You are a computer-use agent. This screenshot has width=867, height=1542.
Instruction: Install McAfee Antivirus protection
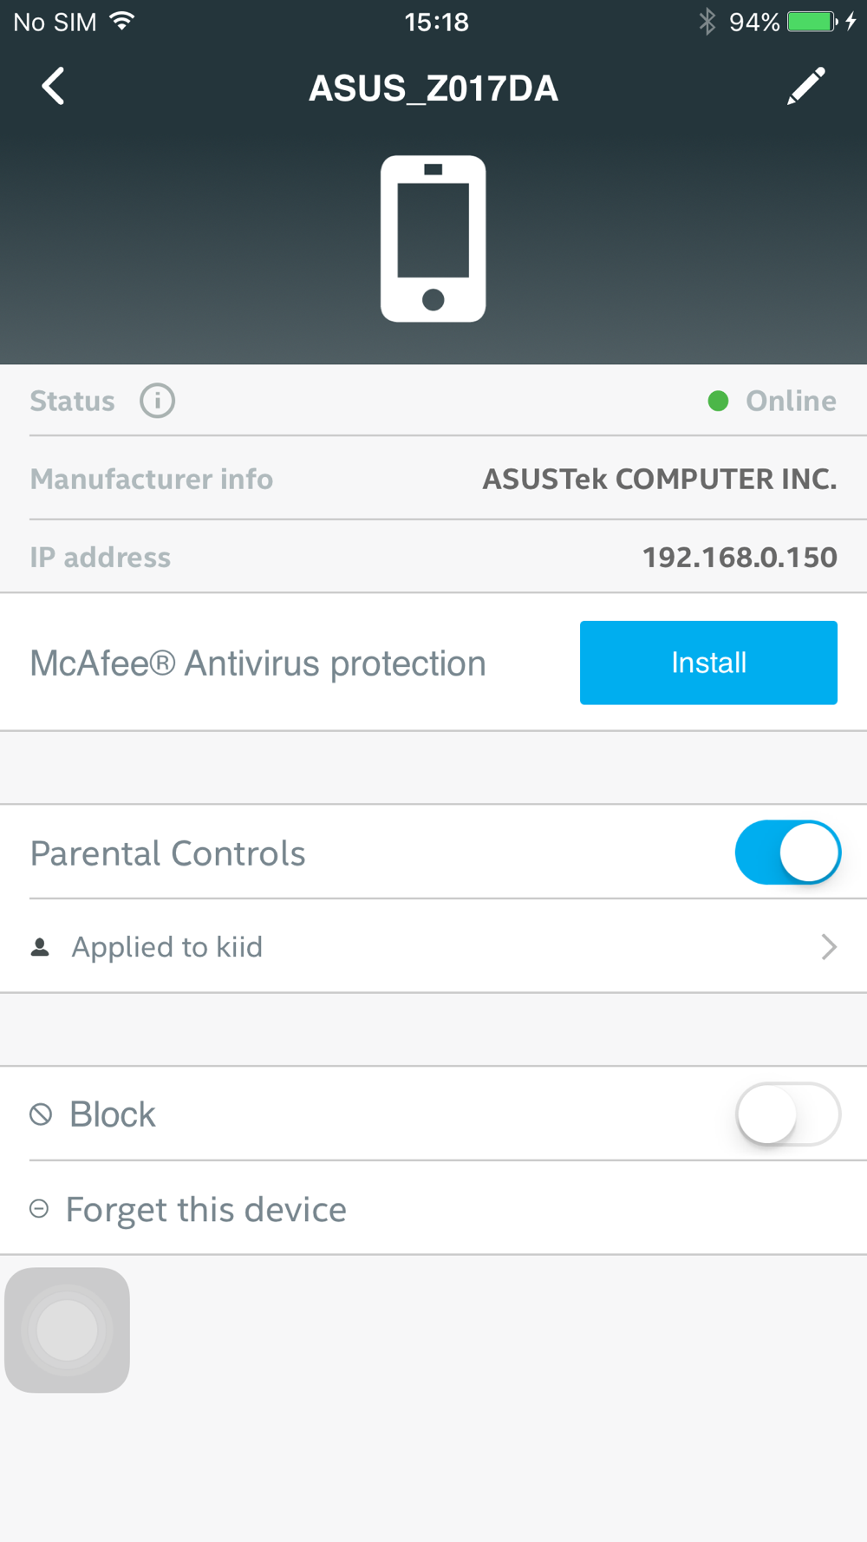[708, 663]
